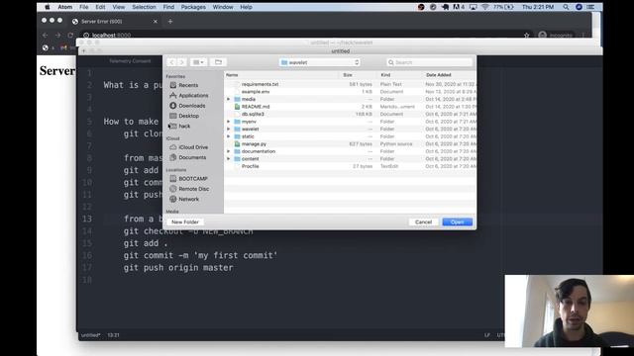
Task: Expand the static folder
Action: tap(229, 136)
